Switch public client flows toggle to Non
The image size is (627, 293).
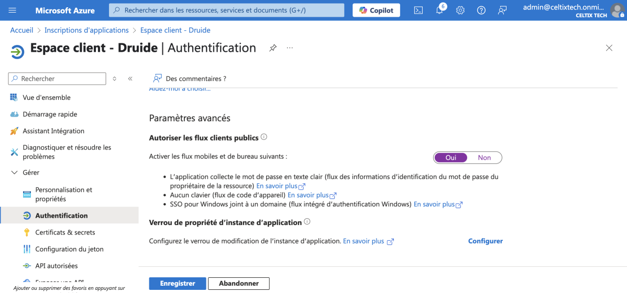485,158
